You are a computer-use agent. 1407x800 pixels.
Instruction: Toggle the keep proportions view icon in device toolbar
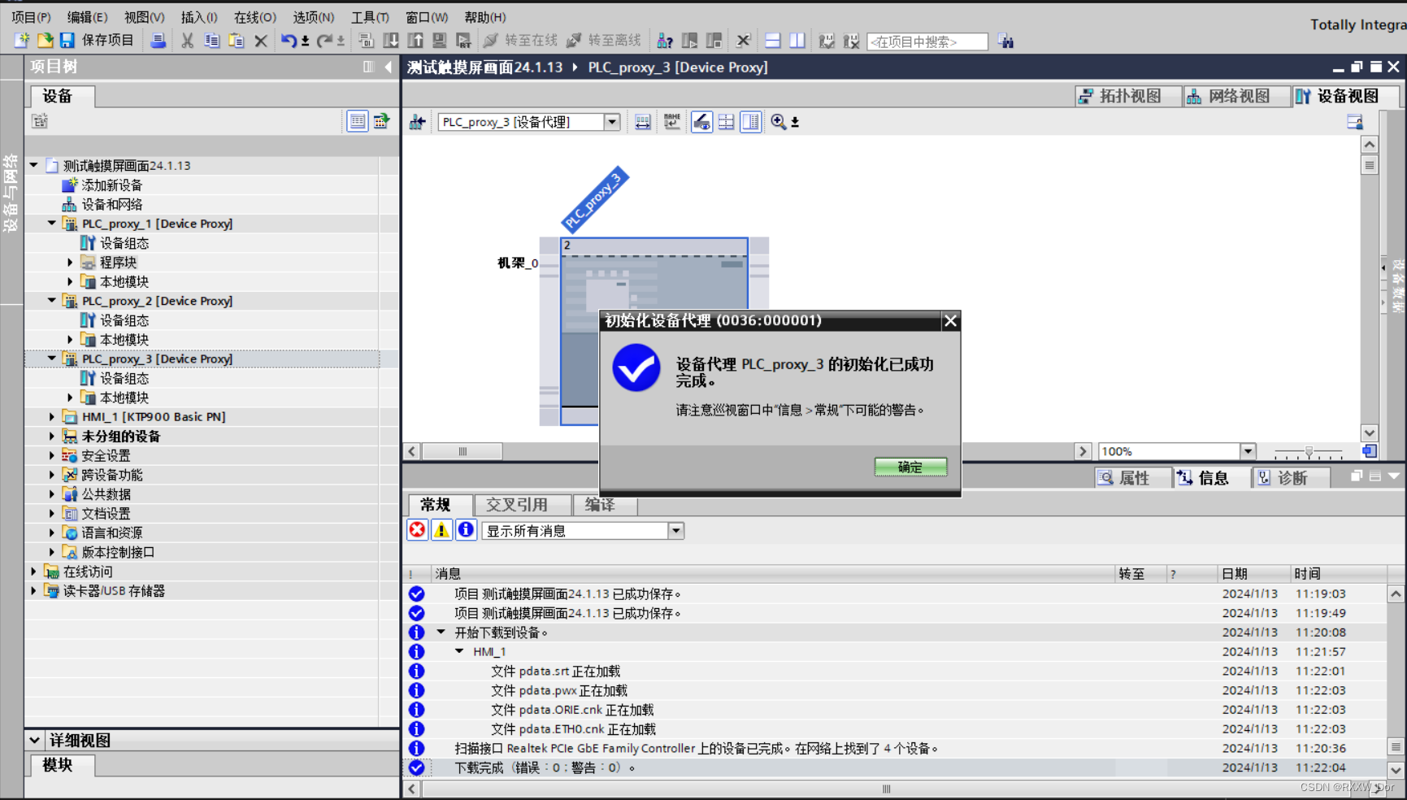point(751,122)
